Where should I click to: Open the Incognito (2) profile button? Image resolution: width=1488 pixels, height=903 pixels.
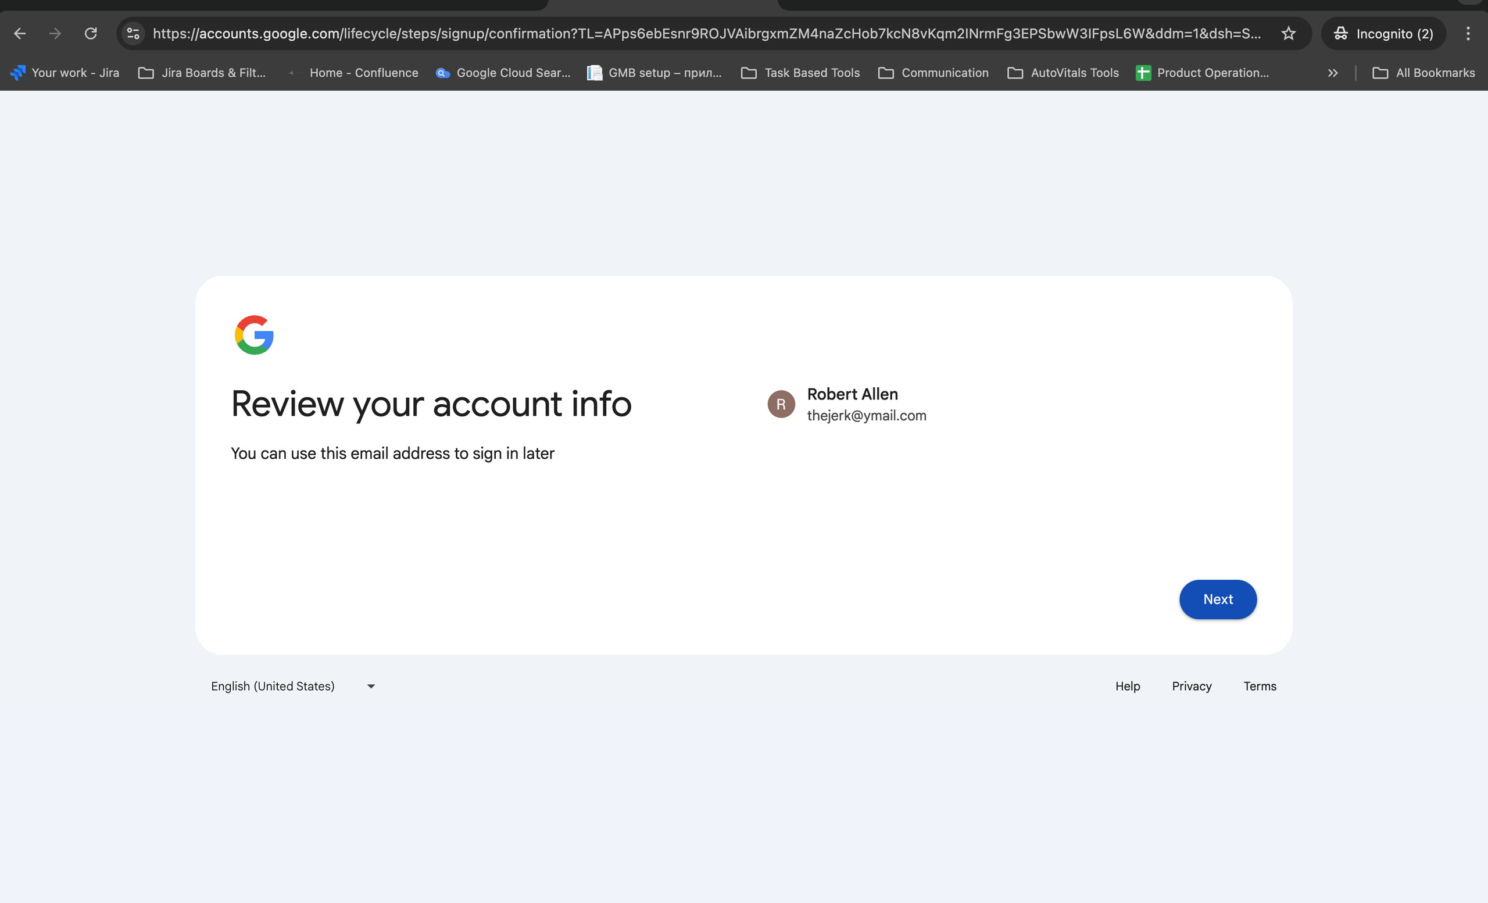1383,34
